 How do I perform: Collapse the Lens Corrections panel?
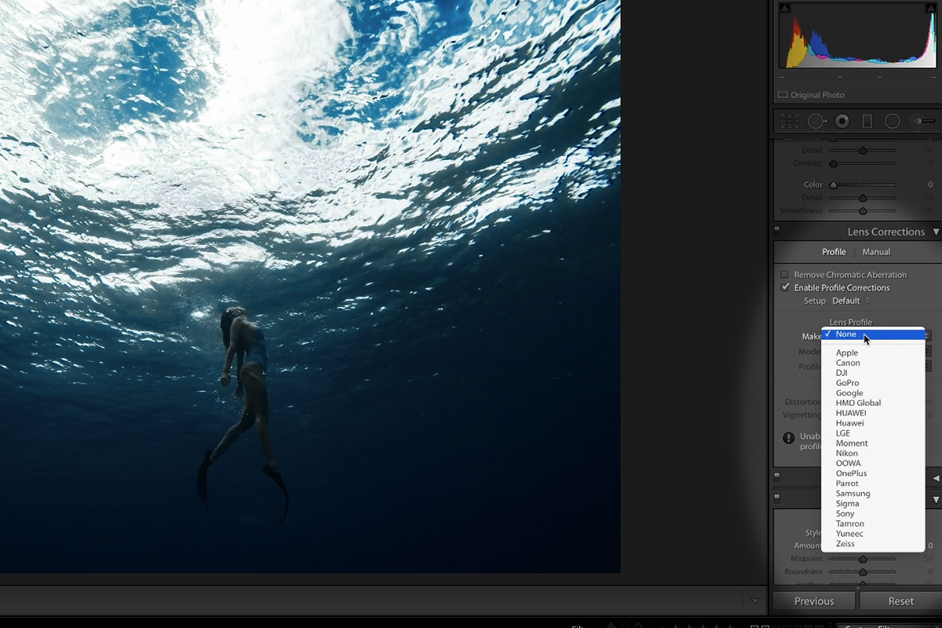[x=936, y=232]
